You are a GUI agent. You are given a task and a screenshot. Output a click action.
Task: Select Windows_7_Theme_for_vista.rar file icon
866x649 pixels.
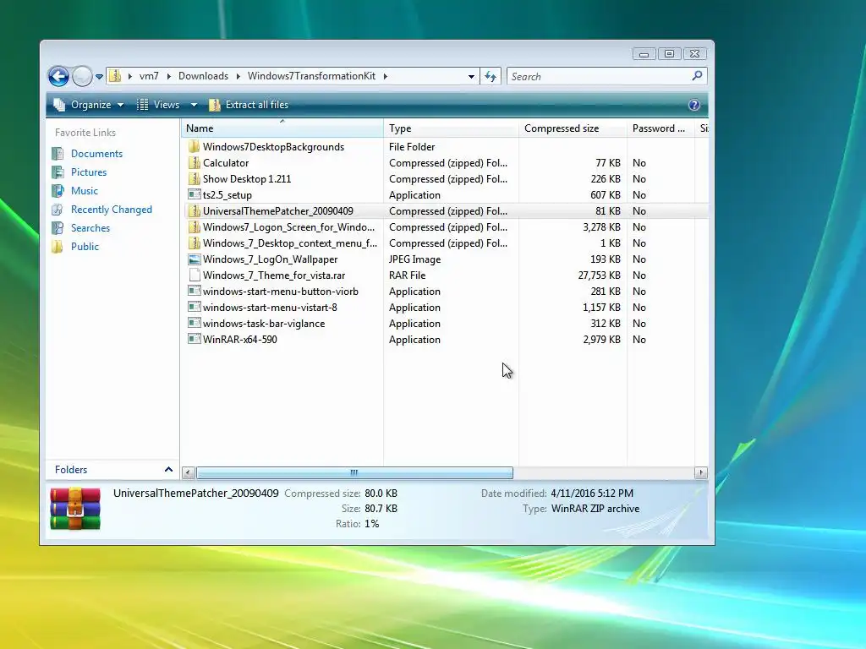[194, 275]
